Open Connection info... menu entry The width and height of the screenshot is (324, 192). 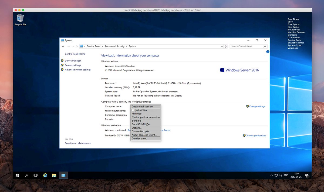[146, 132]
